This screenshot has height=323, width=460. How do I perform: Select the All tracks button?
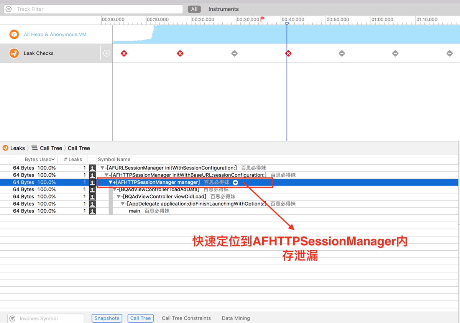tap(194, 9)
